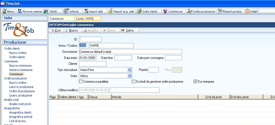Open Cicli di lavoro in sidebar
Viewport: 275px width, 125px height.
click(x=18, y=121)
